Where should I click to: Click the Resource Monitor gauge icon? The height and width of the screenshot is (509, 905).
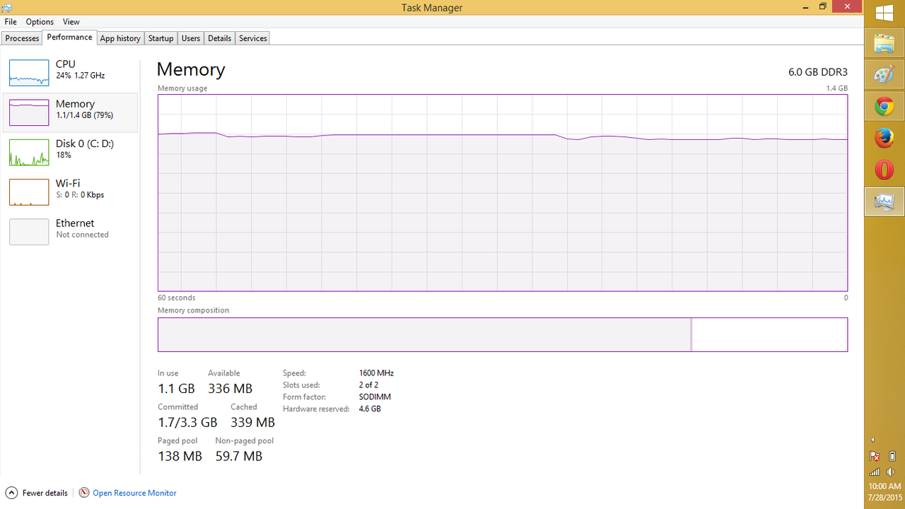84,493
